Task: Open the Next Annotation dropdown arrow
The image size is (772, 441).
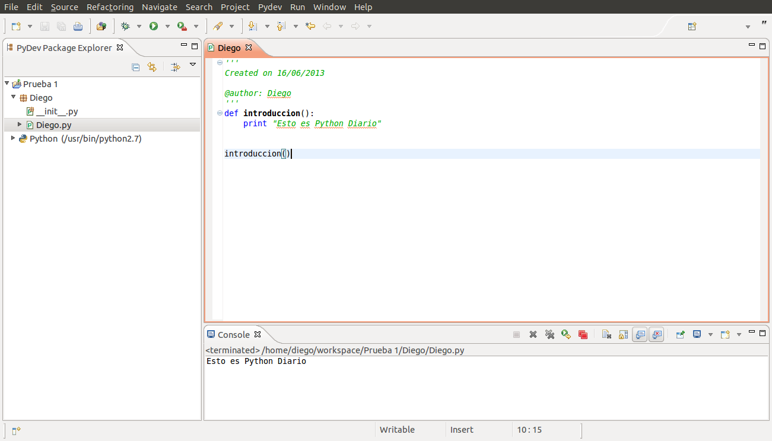Action: point(267,26)
